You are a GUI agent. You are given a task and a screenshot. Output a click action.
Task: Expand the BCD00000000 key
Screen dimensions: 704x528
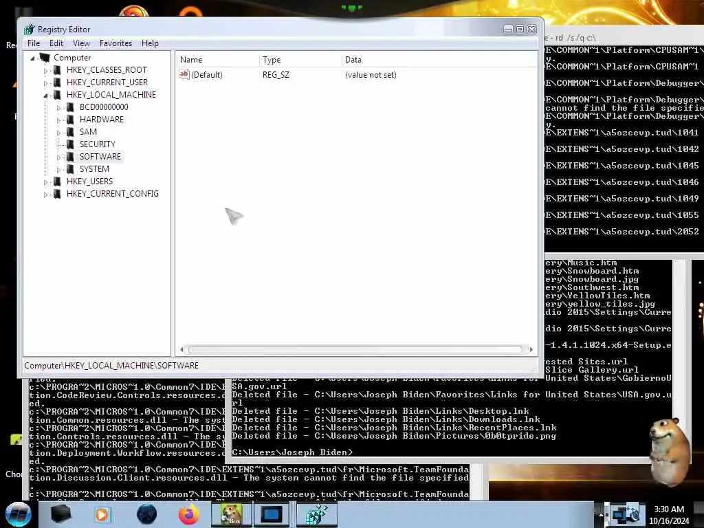tap(58, 108)
